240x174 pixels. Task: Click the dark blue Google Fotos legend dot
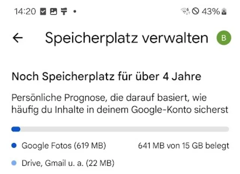click(x=14, y=145)
